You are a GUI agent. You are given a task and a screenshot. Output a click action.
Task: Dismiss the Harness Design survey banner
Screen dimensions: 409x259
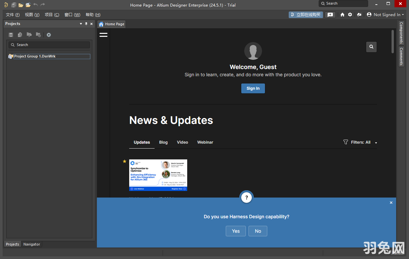(x=391, y=203)
